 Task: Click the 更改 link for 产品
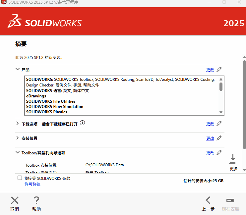coord(210,70)
